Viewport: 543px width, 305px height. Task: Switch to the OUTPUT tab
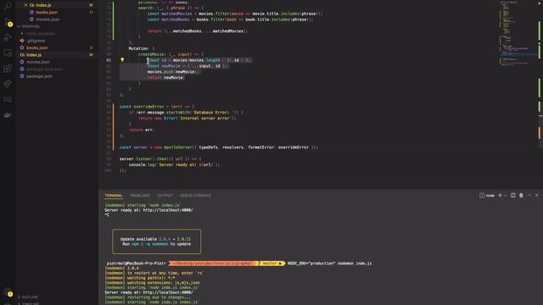click(x=165, y=196)
